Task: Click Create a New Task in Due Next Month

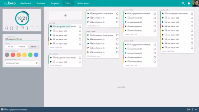Action: (x=131, y=66)
